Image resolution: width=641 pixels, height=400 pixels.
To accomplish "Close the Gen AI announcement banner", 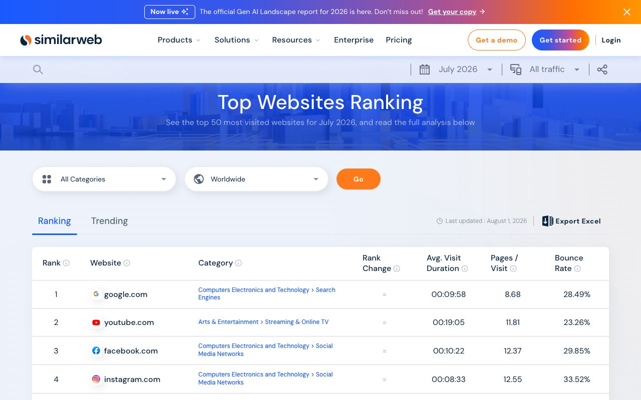I will pyautogui.click(x=627, y=12).
